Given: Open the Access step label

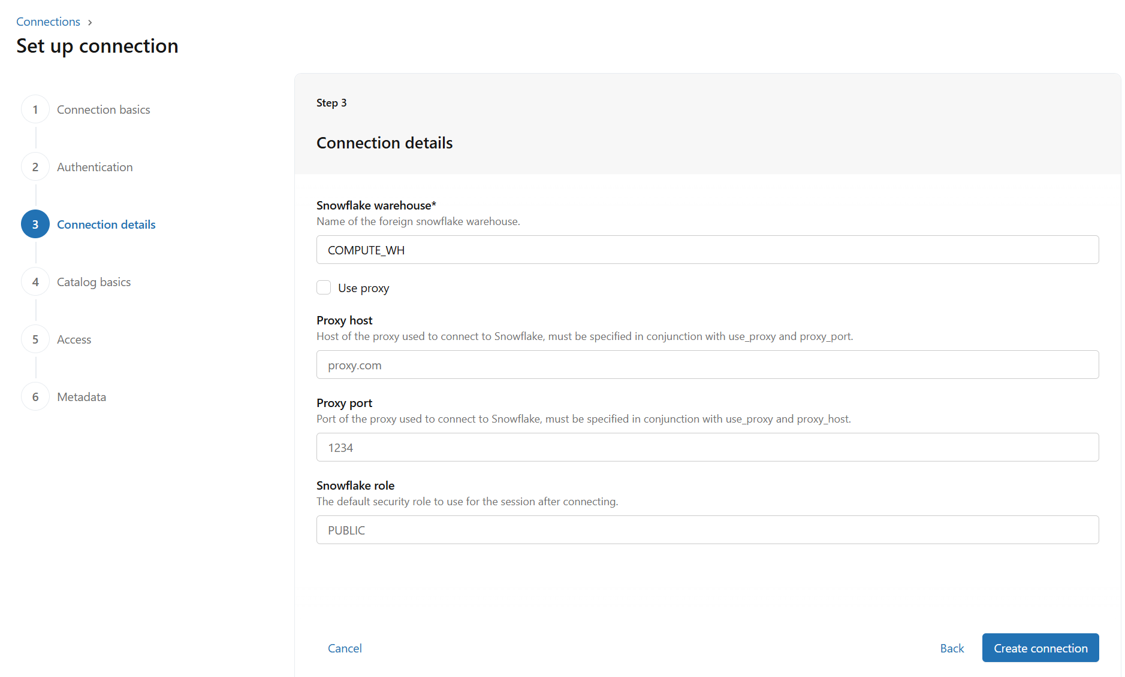Looking at the screenshot, I should [x=74, y=339].
